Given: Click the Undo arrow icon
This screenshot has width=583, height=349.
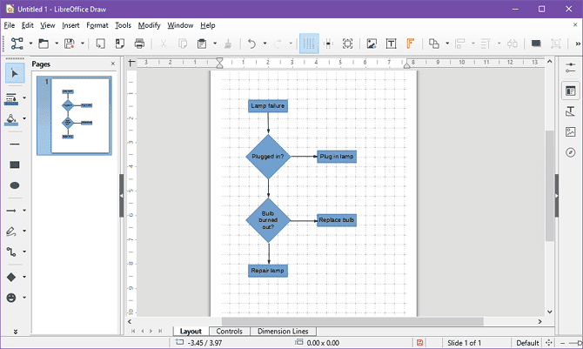Looking at the screenshot, I should point(251,44).
